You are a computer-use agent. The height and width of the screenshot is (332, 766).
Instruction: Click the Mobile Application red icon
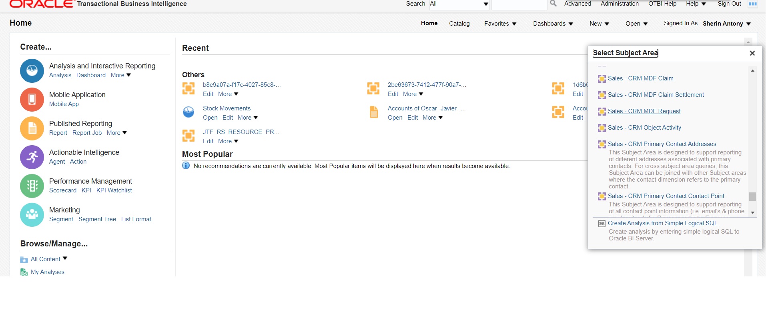pos(32,100)
